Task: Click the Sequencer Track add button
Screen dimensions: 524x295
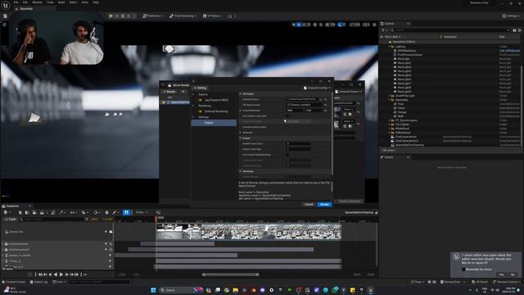Action: 11,220
